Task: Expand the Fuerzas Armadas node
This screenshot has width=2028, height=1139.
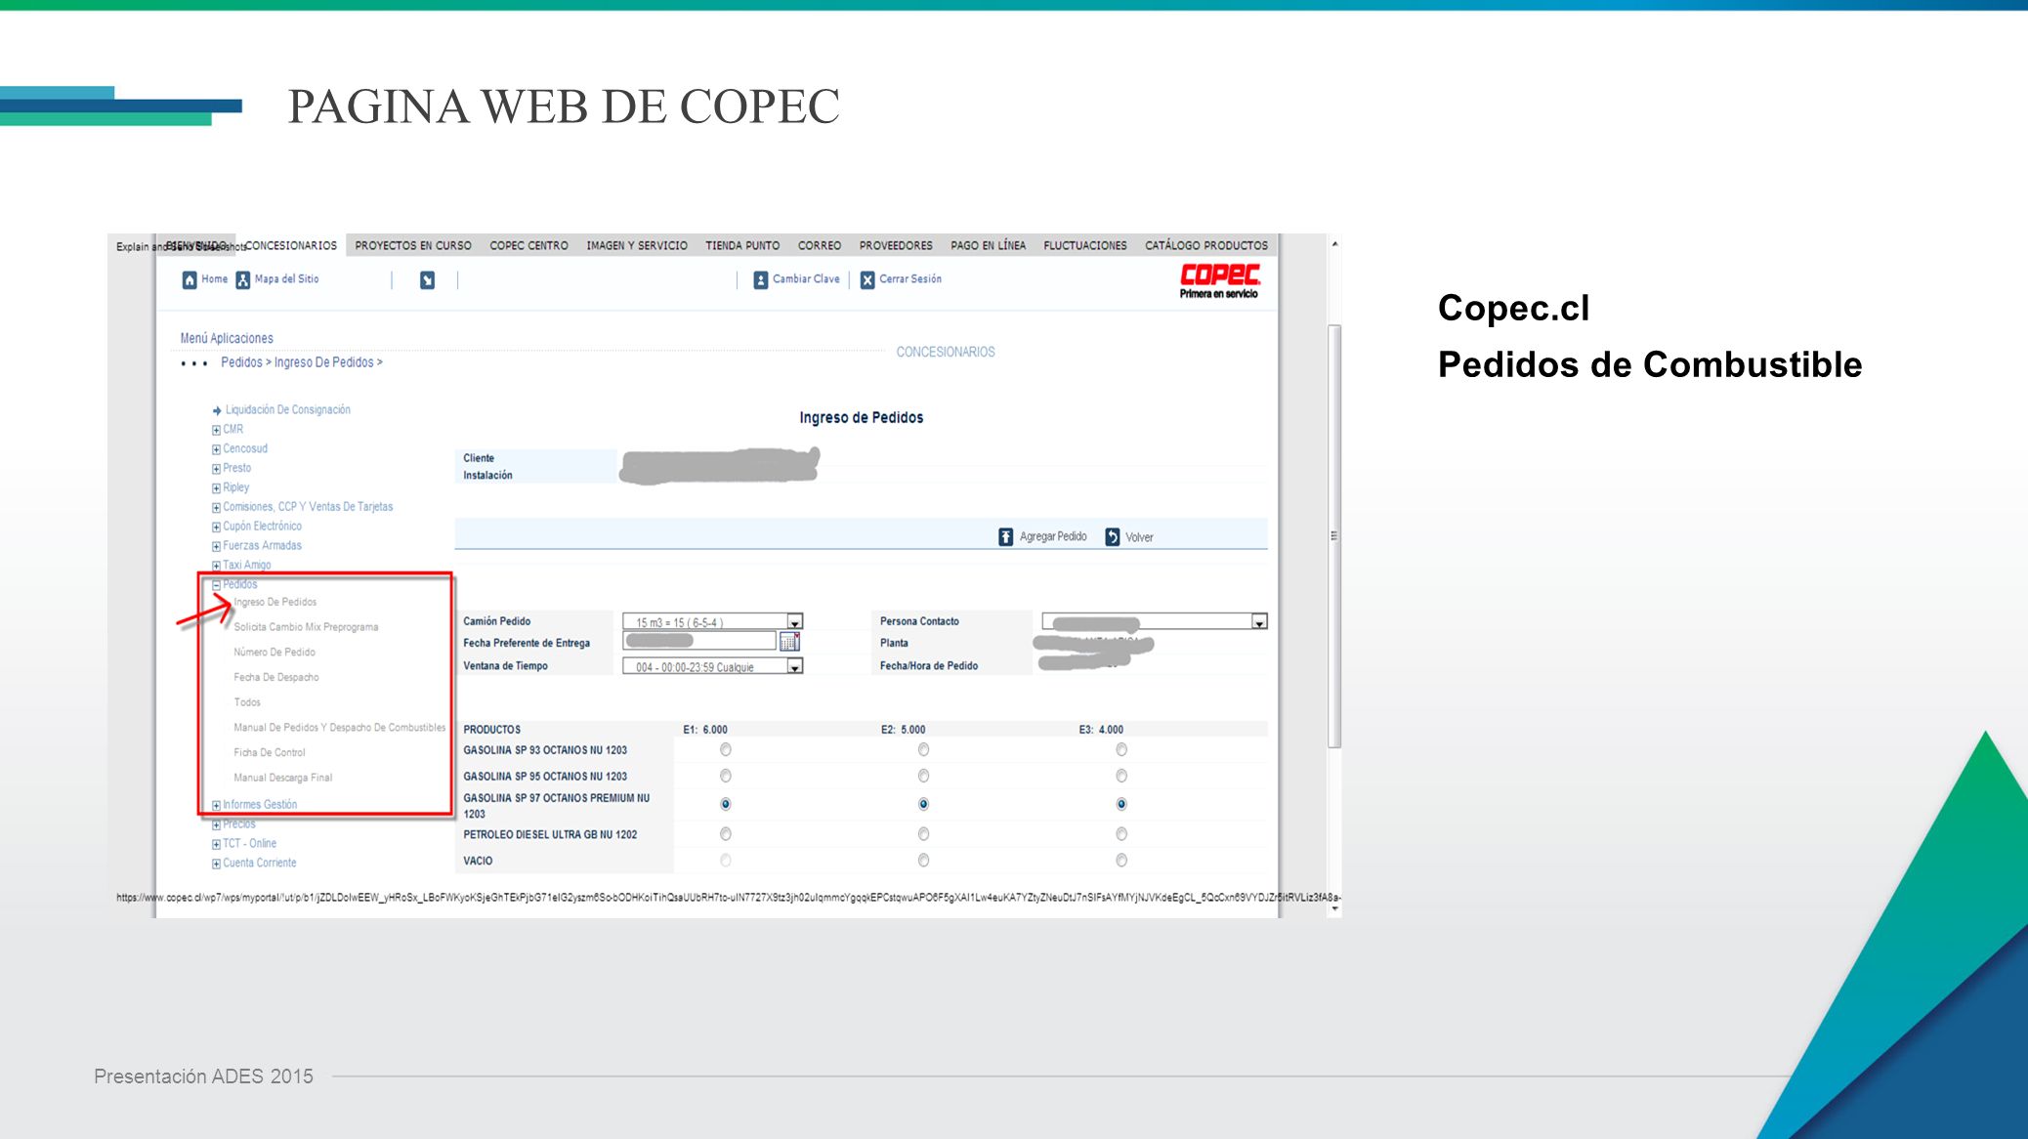Action: tap(216, 547)
